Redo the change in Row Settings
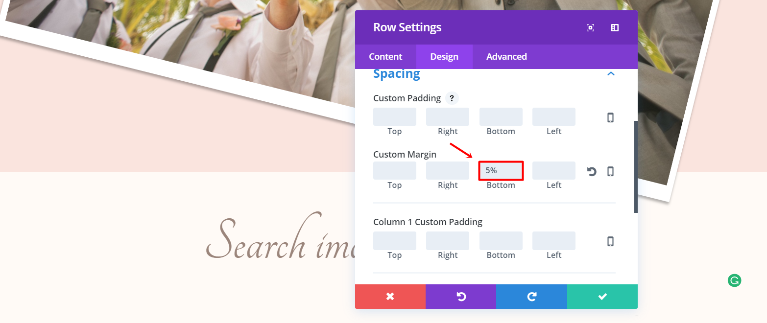767x323 pixels. coord(531,297)
